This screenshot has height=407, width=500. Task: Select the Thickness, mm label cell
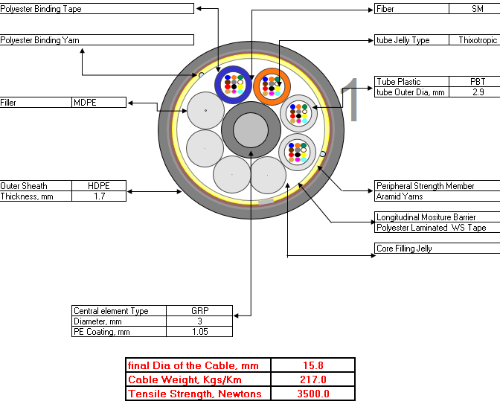[x=36, y=196]
